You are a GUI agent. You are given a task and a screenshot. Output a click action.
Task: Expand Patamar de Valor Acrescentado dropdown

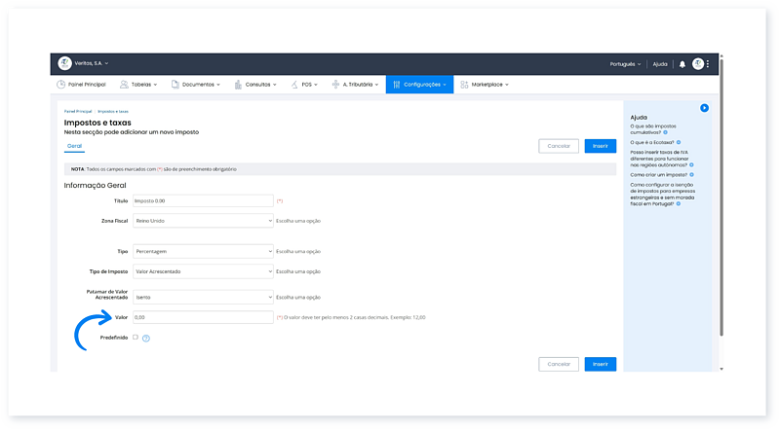click(203, 296)
